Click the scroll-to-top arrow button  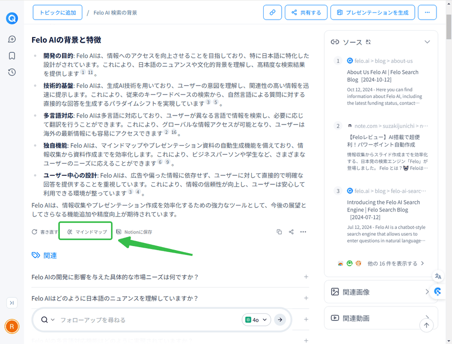tap(426, 325)
